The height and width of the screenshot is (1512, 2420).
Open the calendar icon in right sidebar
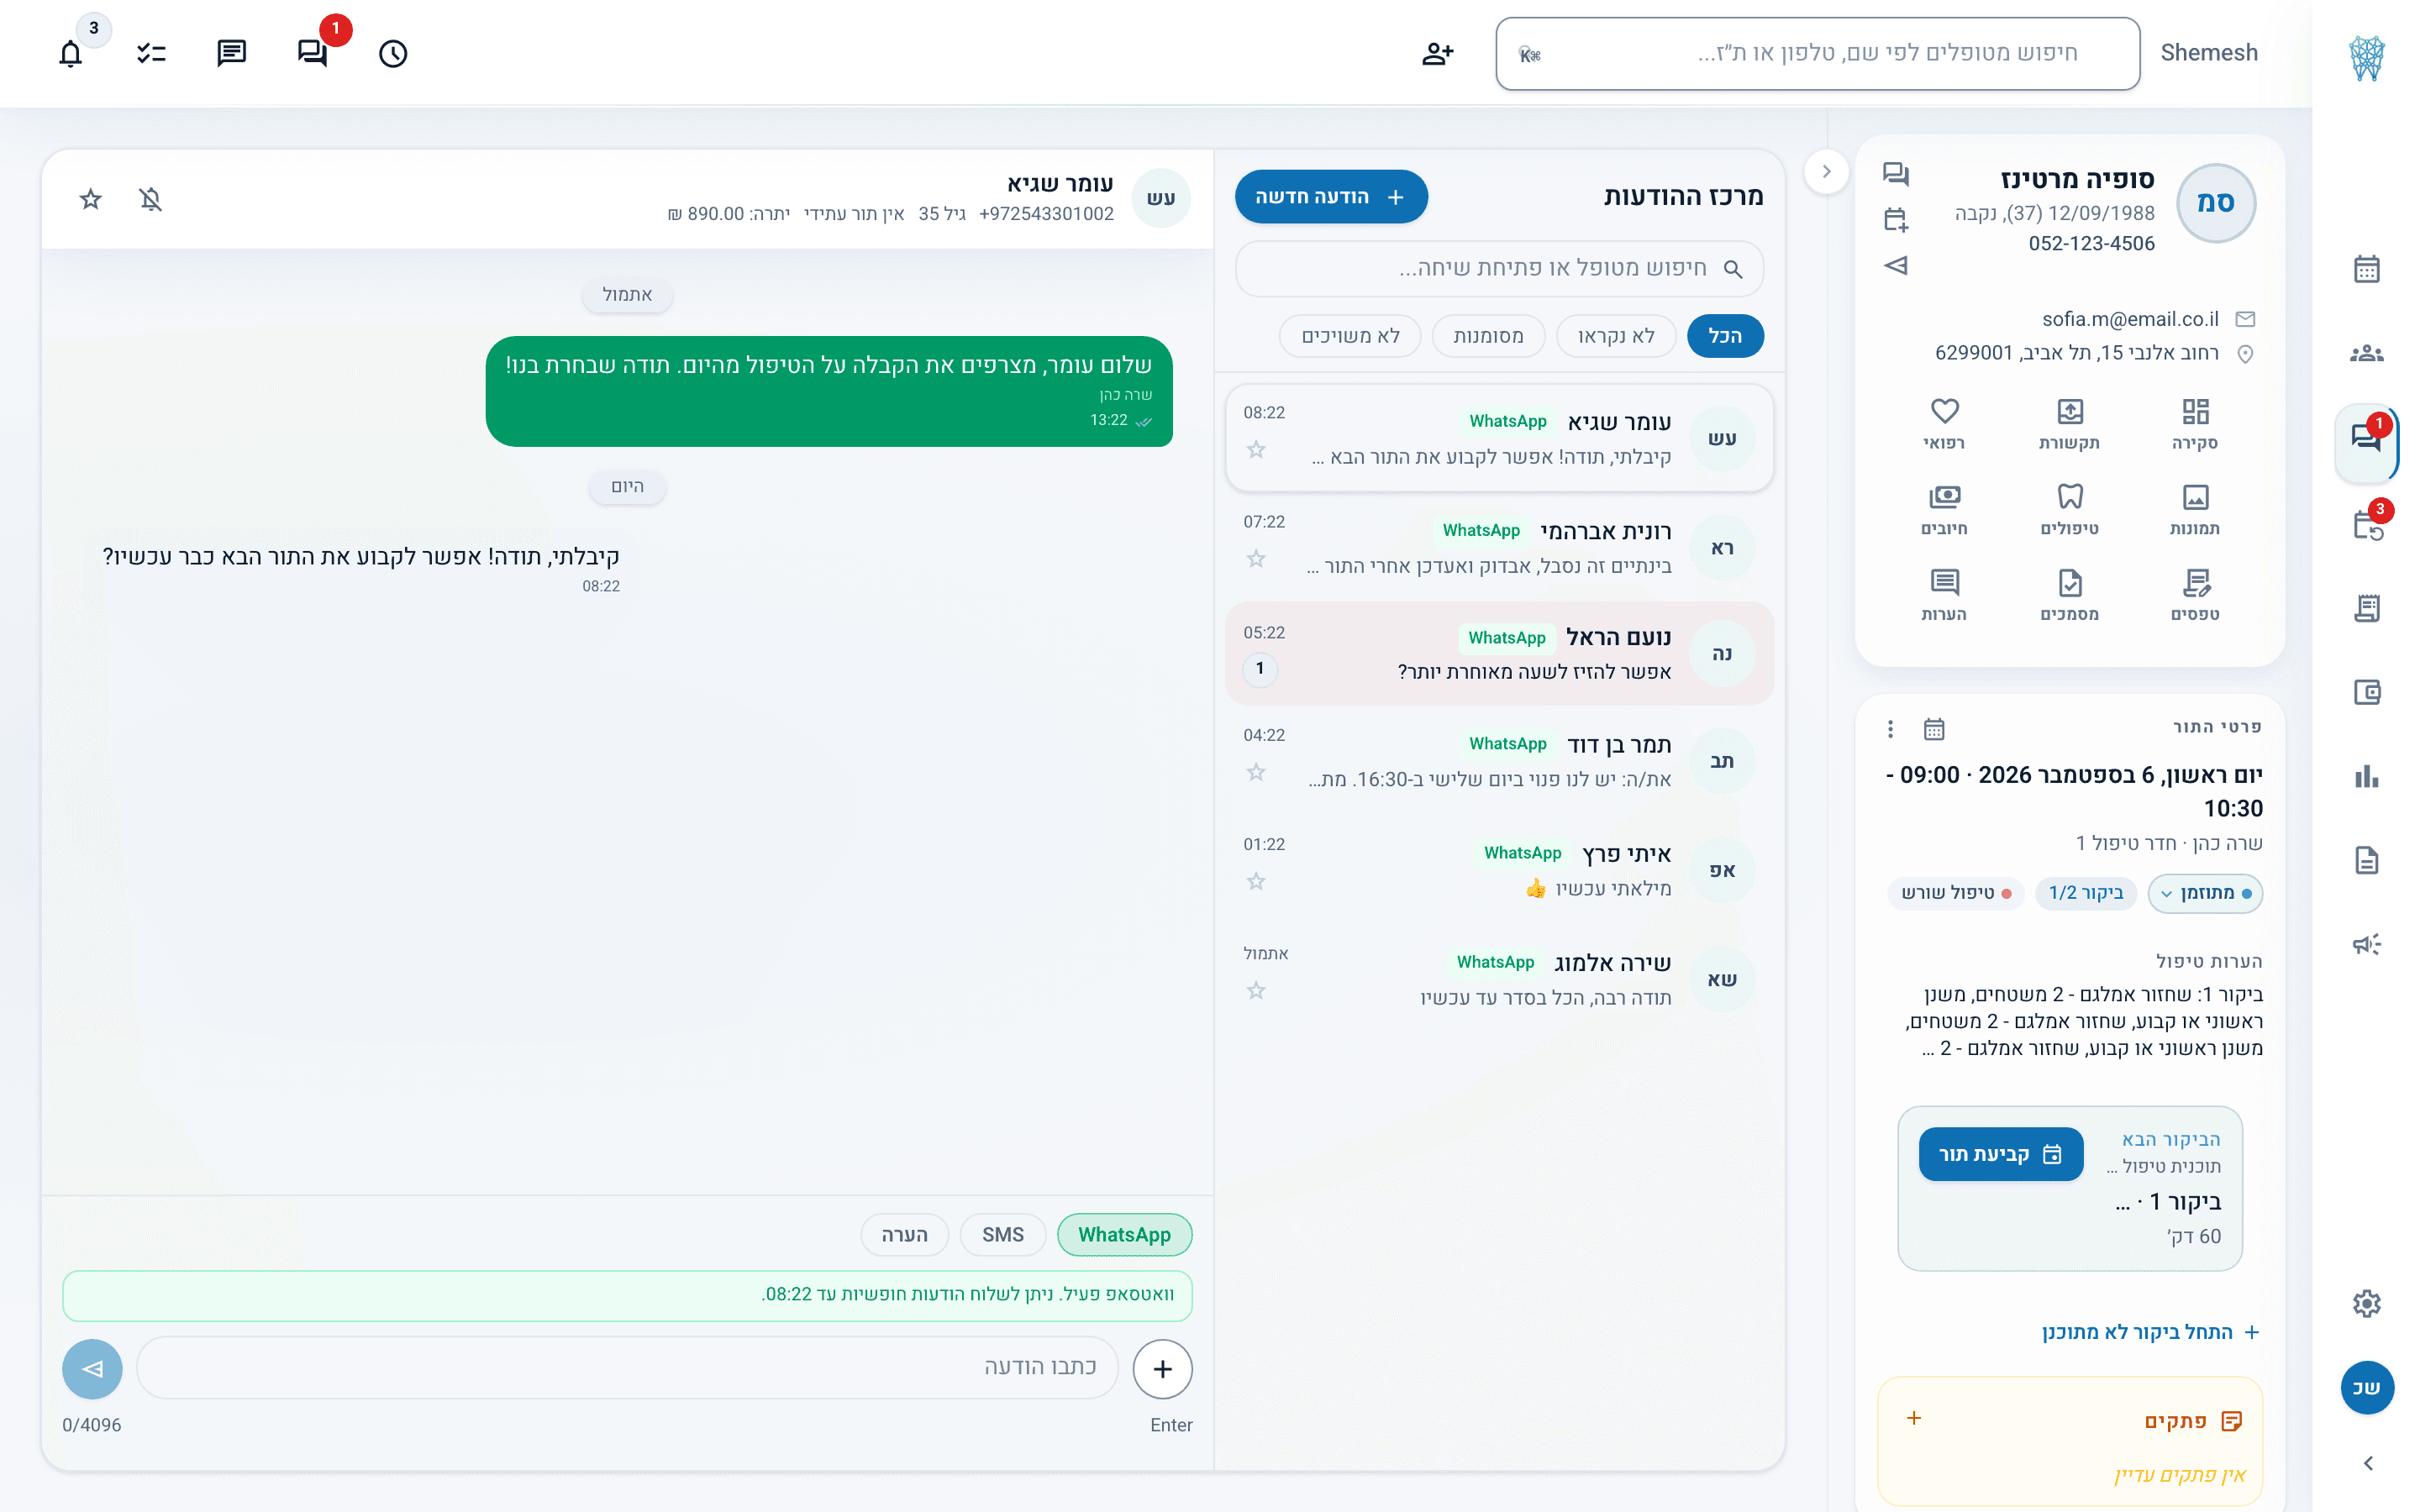[x=2366, y=269]
